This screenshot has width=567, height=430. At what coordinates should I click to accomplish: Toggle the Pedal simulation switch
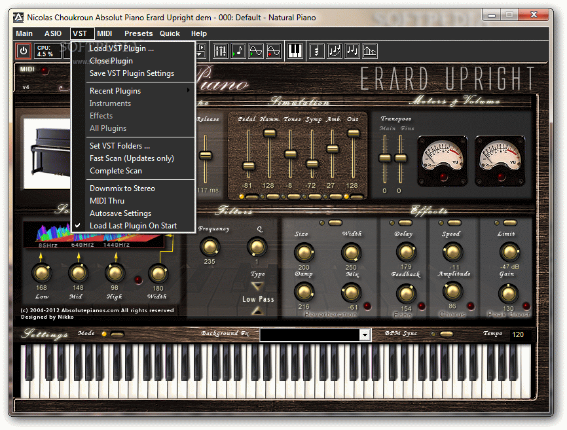coord(251,197)
